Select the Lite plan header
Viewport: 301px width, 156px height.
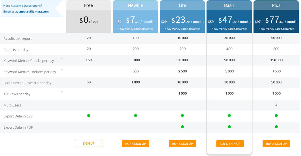(182, 5)
